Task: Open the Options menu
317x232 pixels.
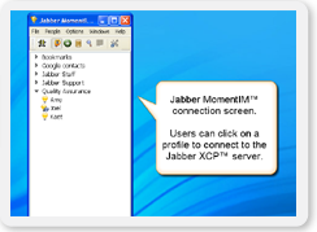Action: [x=75, y=31]
